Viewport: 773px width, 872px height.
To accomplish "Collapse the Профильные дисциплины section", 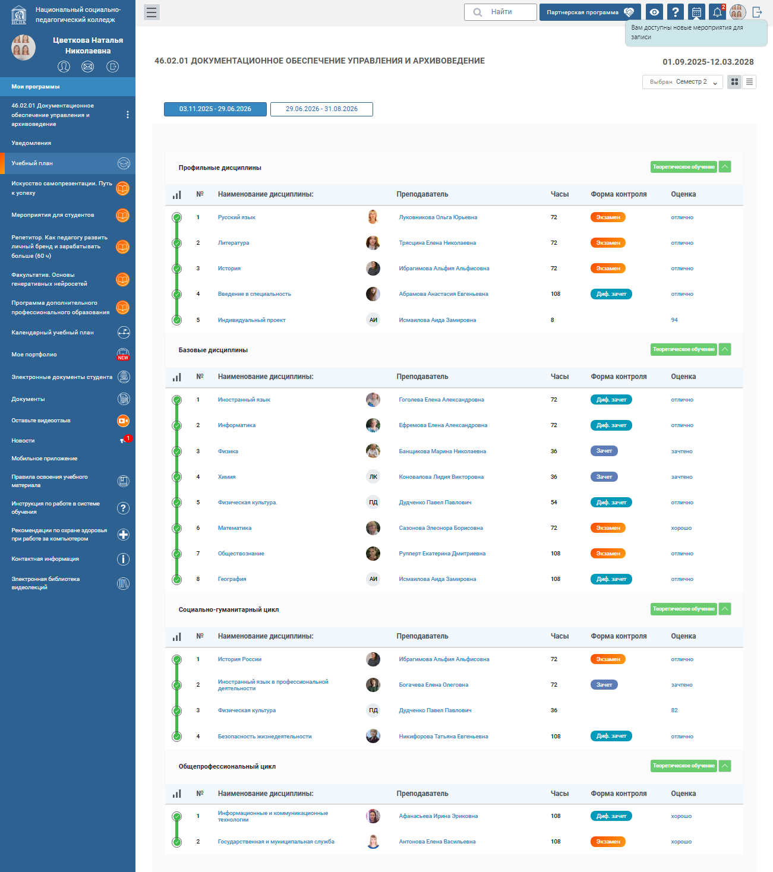I will pyautogui.click(x=725, y=167).
